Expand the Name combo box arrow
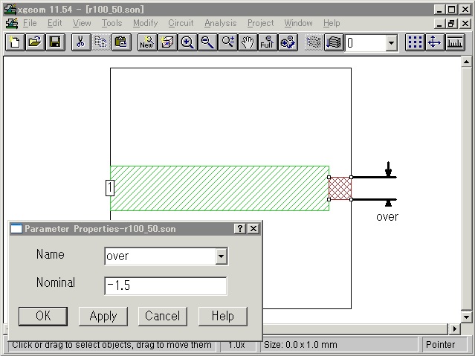This screenshot has height=356, width=475. (221, 256)
